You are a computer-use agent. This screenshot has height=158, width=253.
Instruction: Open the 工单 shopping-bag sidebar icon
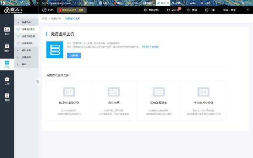7,81
